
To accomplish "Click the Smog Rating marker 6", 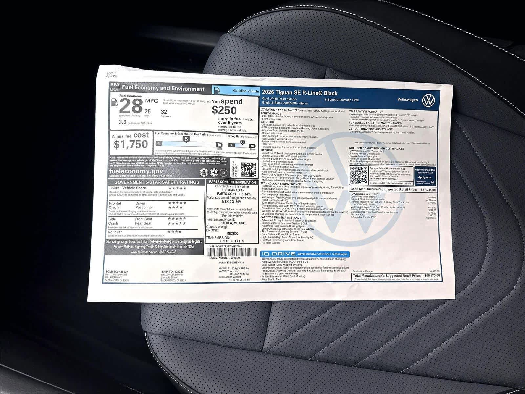I will click(242, 142).
